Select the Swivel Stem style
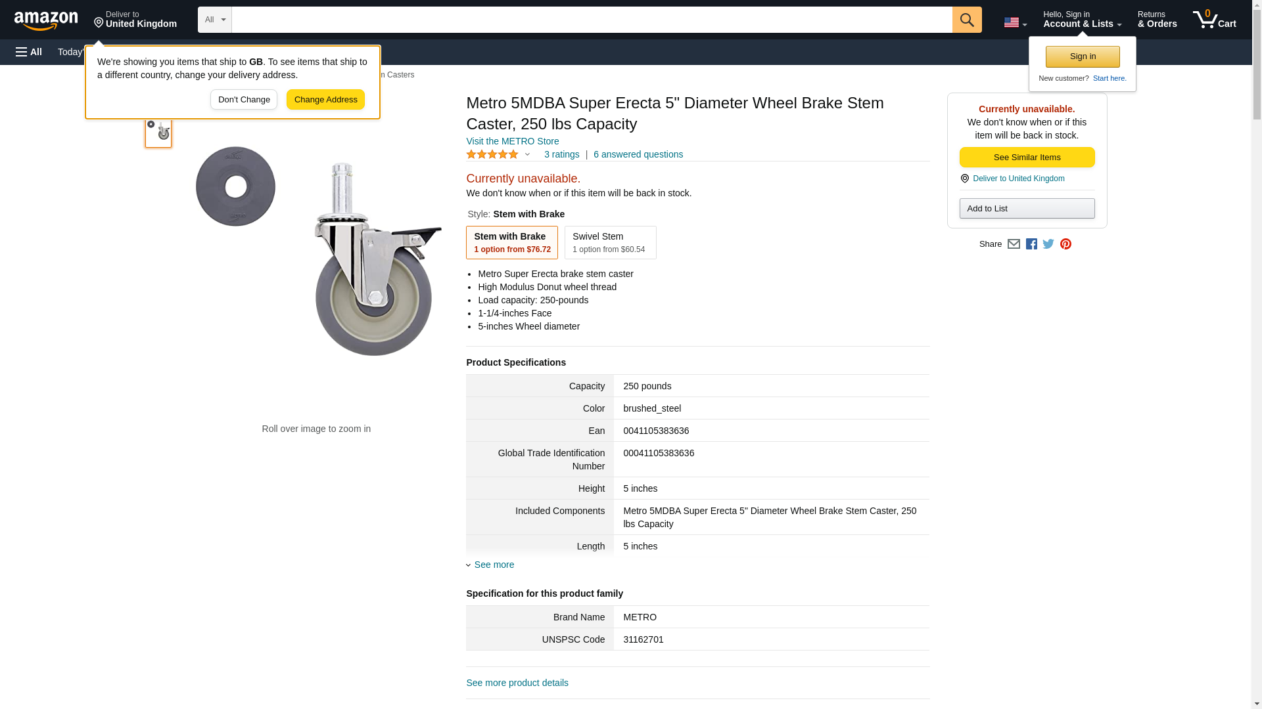Viewport: 1262px width, 709px height. click(x=611, y=243)
